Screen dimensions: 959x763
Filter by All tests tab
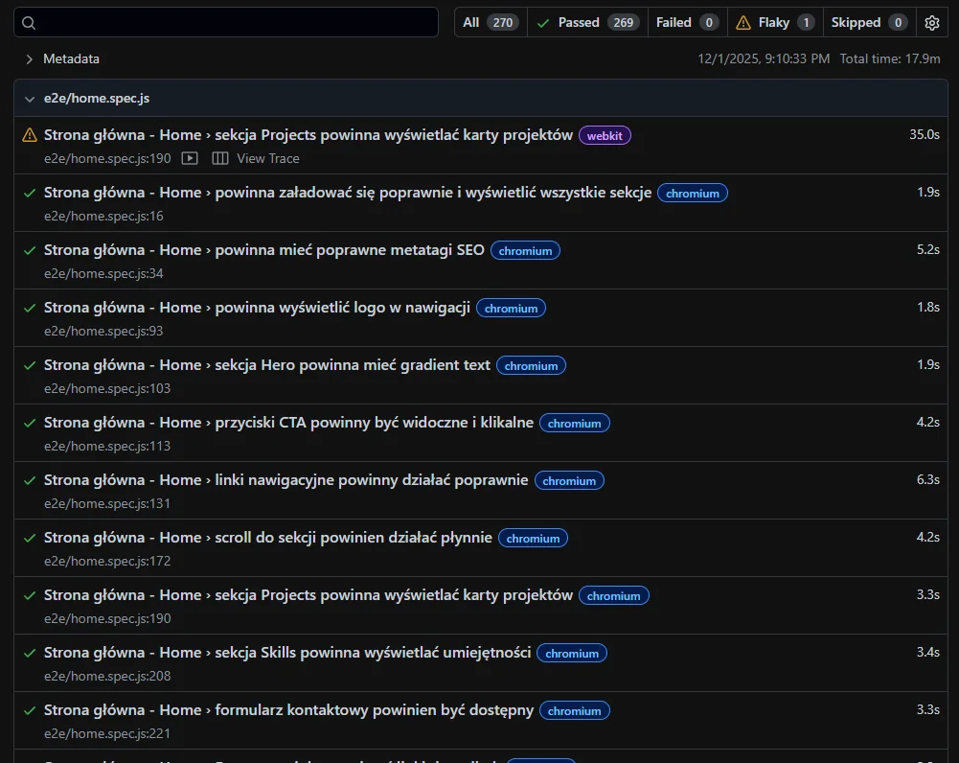pyautogui.click(x=491, y=23)
